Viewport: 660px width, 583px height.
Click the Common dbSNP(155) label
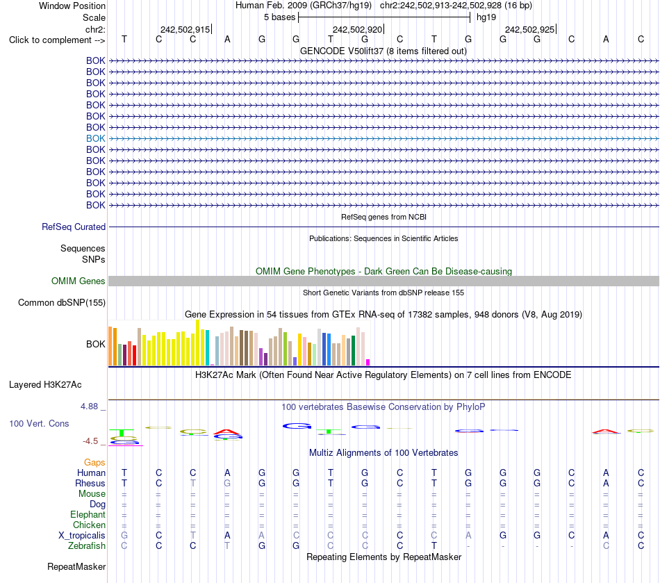click(61, 303)
